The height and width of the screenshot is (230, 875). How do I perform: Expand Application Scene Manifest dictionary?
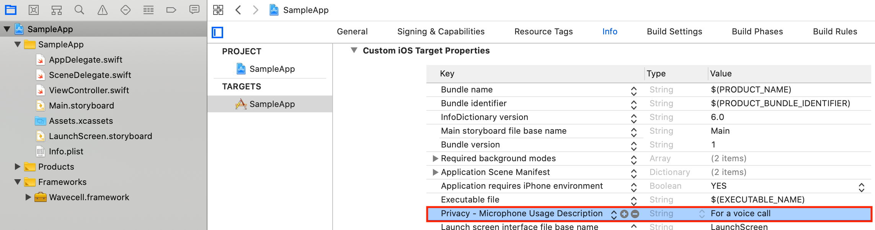pos(435,172)
